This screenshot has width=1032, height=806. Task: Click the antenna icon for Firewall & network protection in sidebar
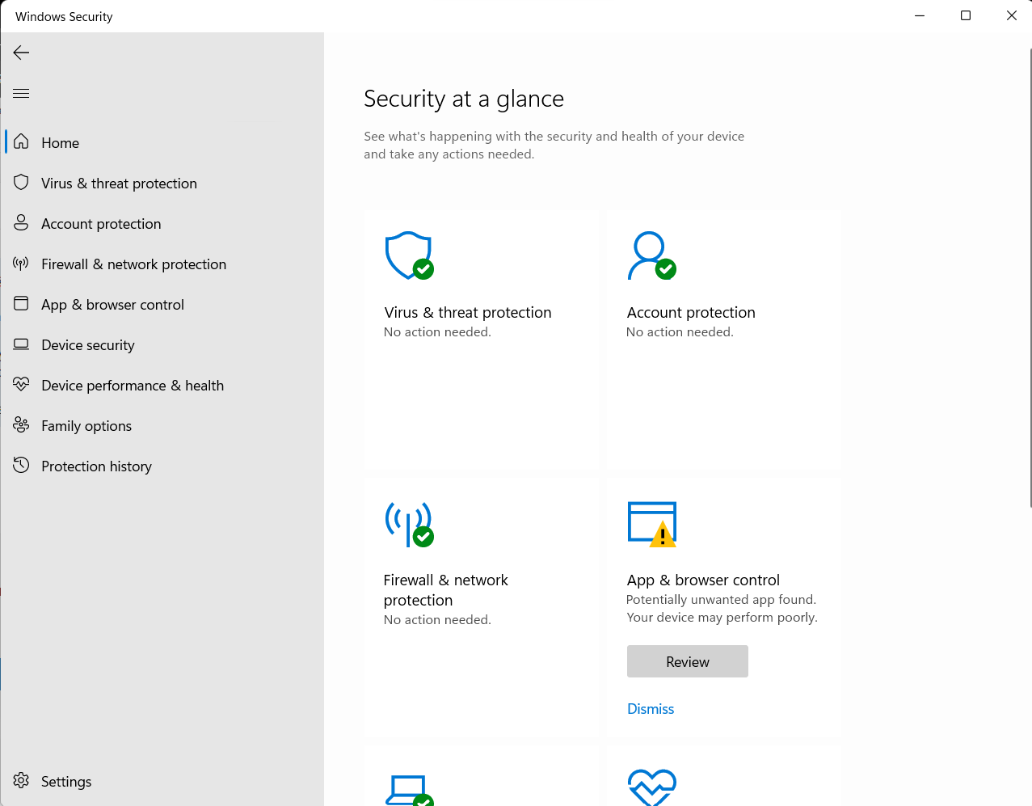[22, 264]
